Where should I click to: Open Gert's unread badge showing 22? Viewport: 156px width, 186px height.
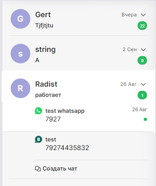[142, 26]
